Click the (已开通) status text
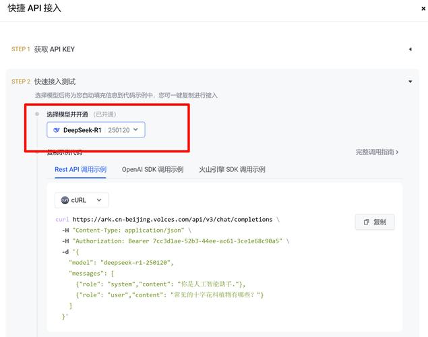This screenshot has width=428, height=337. coord(105,115)
